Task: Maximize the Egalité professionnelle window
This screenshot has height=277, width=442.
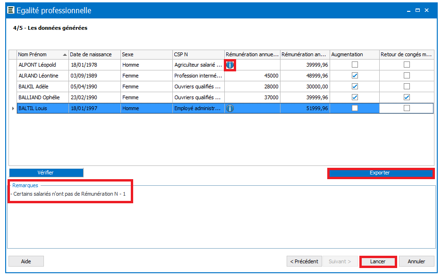Action: pos(417,10)
